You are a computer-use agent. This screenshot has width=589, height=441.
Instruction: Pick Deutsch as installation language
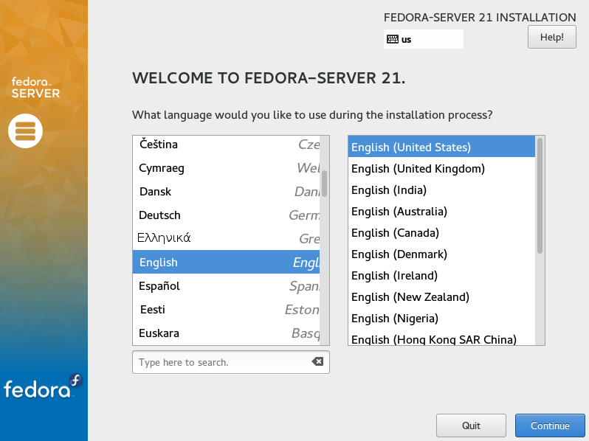pos(226,215)
